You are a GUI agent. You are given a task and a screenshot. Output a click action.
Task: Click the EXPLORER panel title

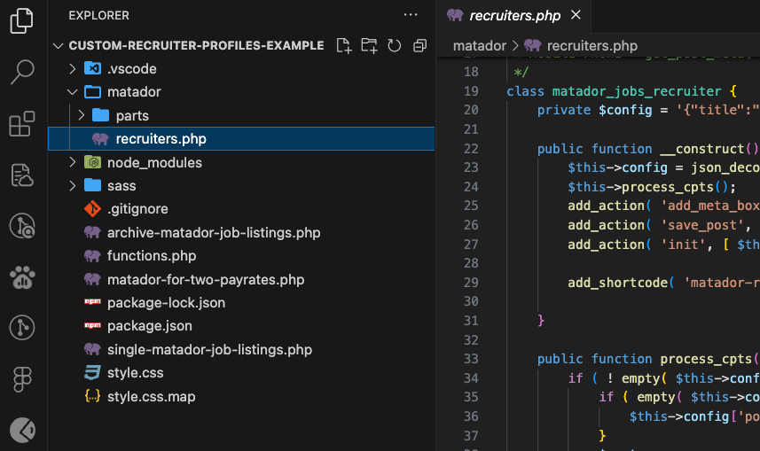tap(98, 15)
